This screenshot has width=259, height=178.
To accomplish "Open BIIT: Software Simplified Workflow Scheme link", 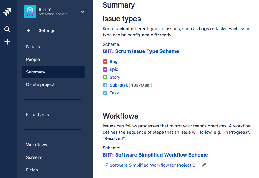I will [155, 155].
